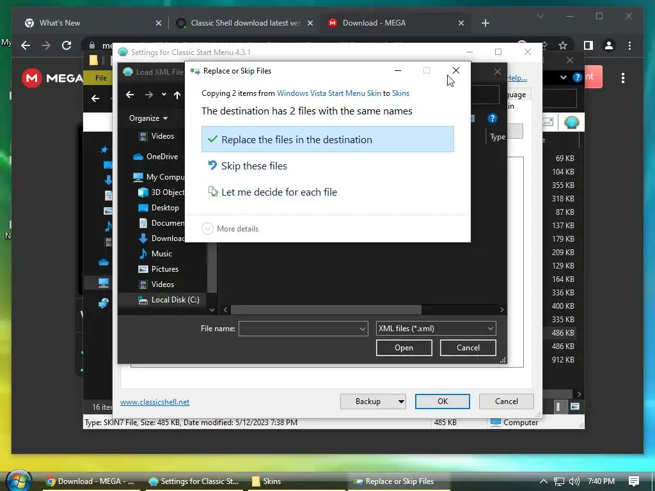Screen dimensions: 655x491
Task: Show hidden system tray icons
Action: coord(543,481)
